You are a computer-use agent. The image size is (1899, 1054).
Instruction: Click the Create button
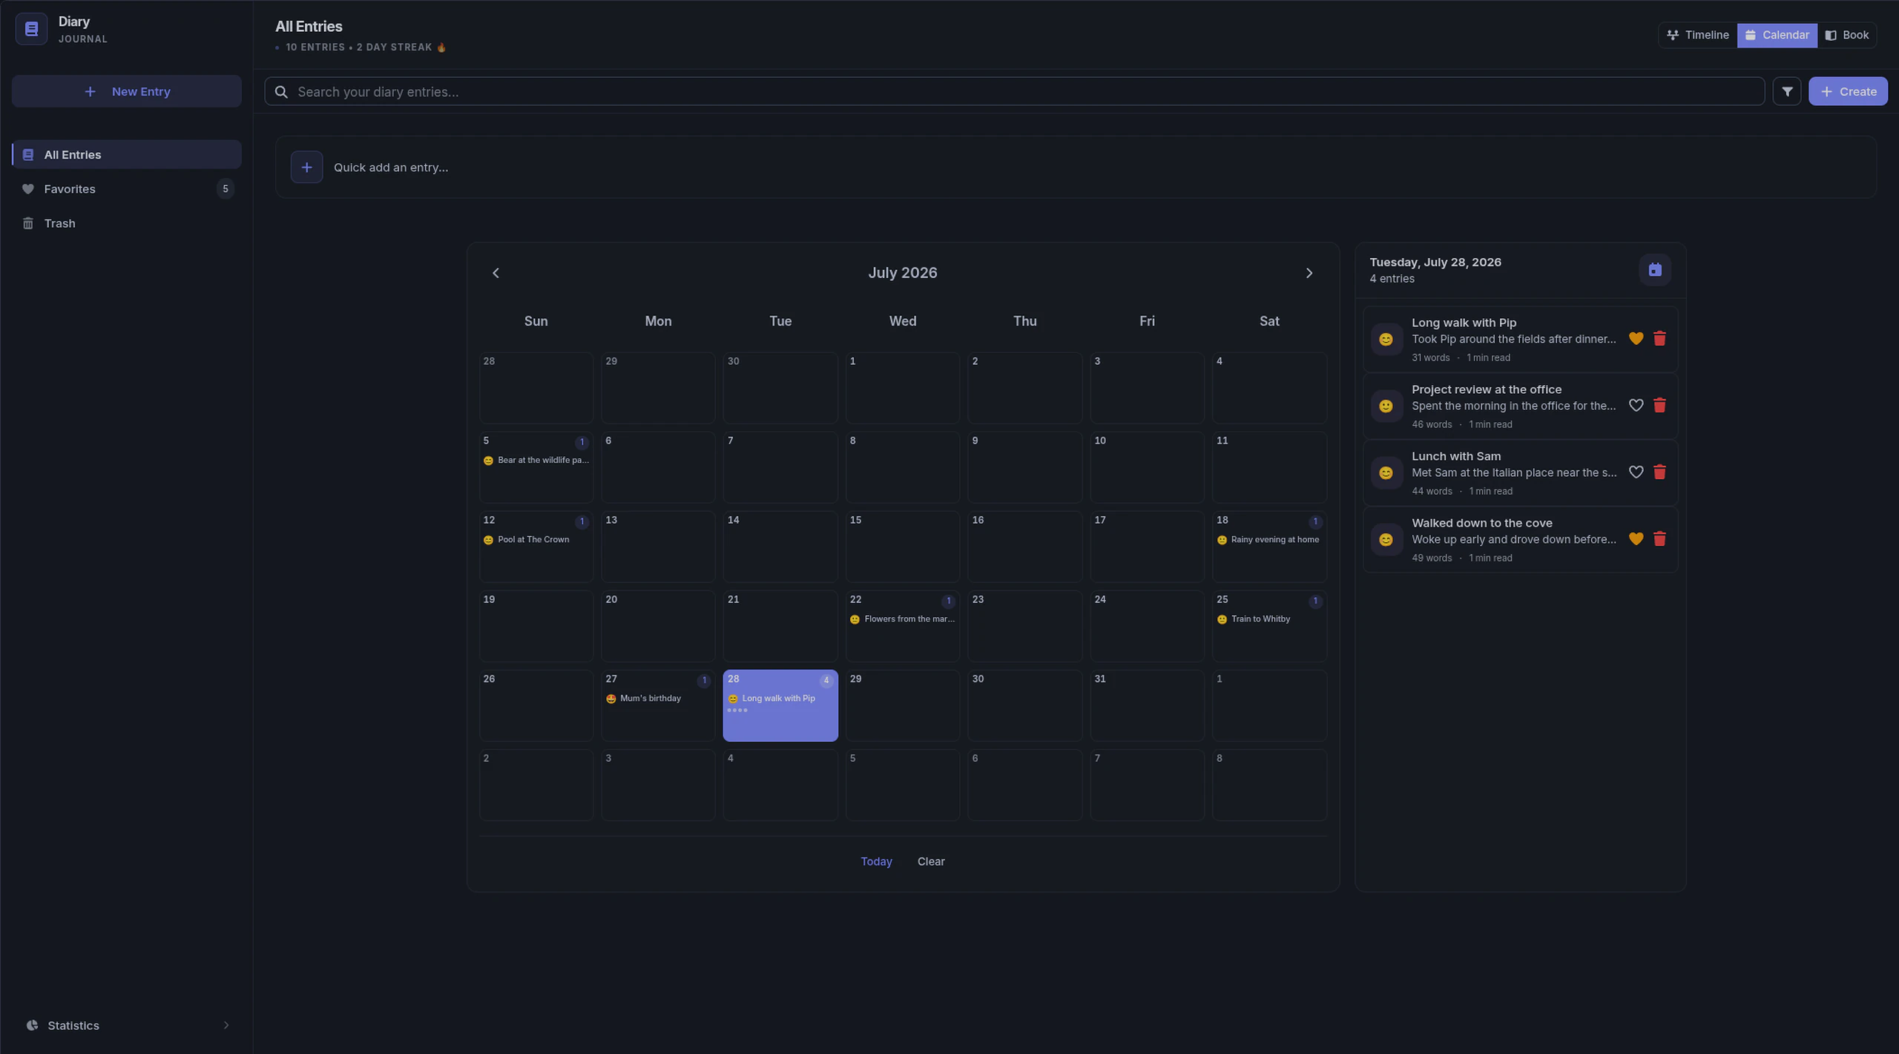[x=1848, y=91]
